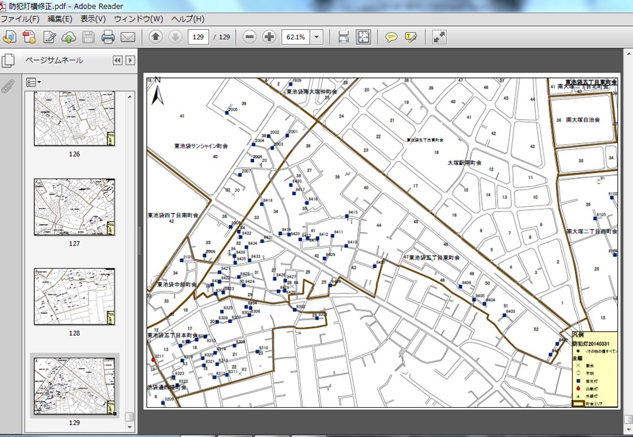Open the zoom percentage dropdown arrow
The height and width of the screenshot is (437, 633).
coord(317,37)
